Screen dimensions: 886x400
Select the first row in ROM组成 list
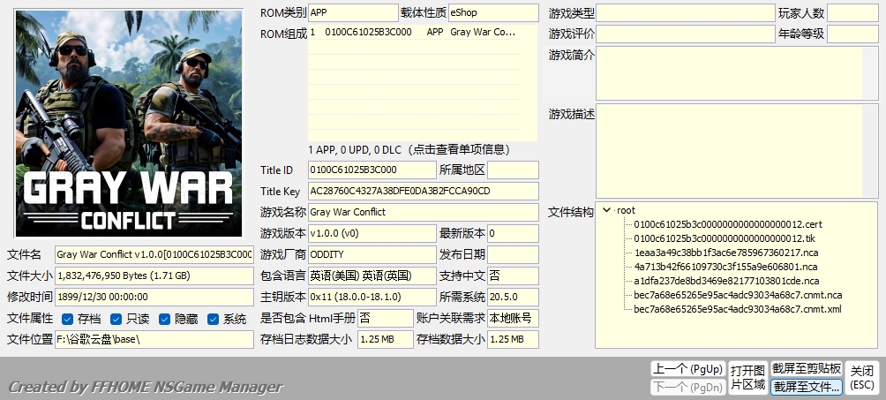pos(422,33)
